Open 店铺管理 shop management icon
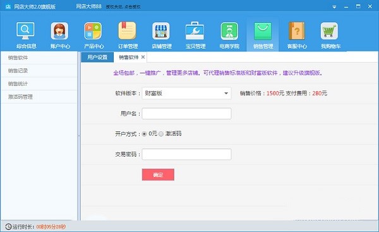Viewport: 379px width, 232px height. (161, 31)
